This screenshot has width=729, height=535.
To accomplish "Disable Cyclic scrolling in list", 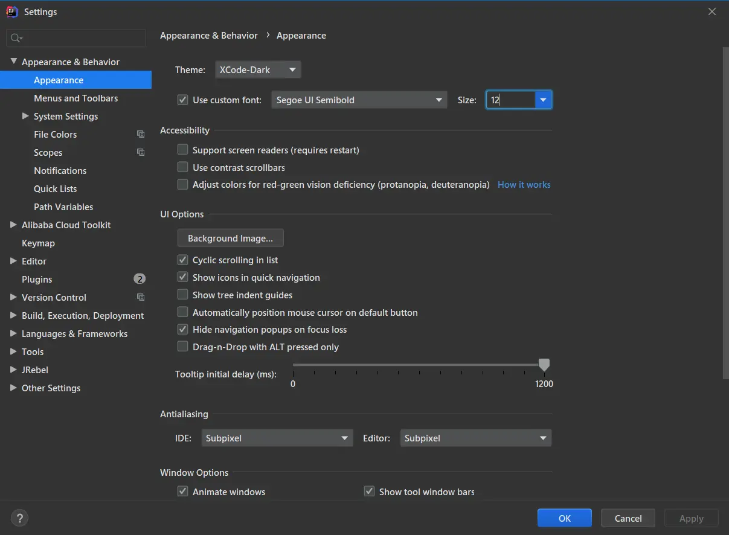I will pos(182,260).
